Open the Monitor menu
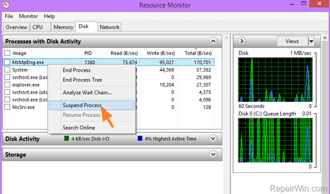The image size is (330, 194). [28, 16]
